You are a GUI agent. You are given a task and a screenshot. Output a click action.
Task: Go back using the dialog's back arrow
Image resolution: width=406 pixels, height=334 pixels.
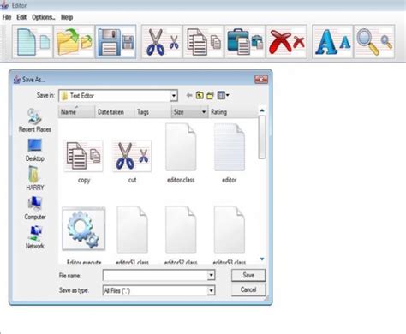pos(188,95)
